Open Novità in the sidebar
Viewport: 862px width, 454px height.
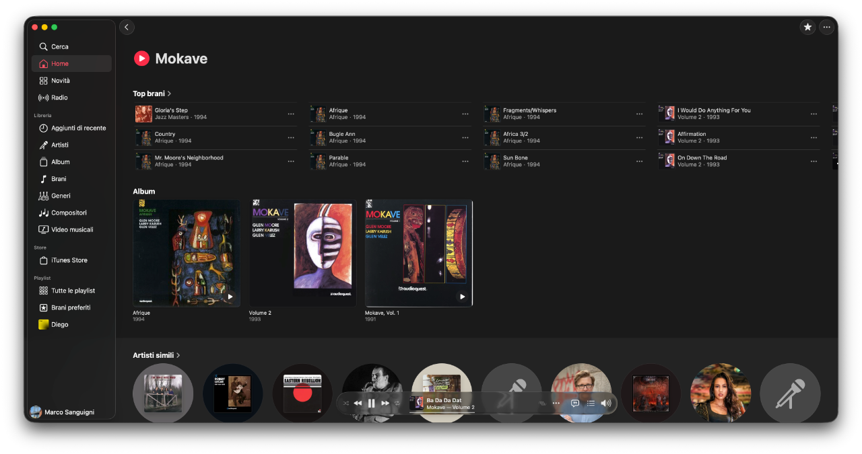(71, 81)
